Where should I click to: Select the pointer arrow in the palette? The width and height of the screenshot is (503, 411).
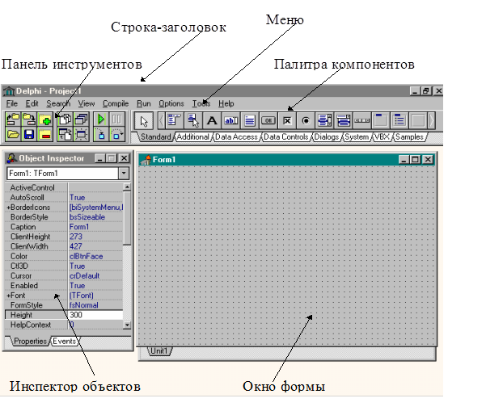coord(144,121)
